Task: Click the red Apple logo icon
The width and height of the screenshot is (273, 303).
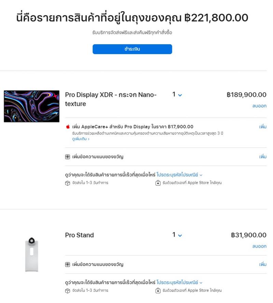Action: tap(68, 127)
